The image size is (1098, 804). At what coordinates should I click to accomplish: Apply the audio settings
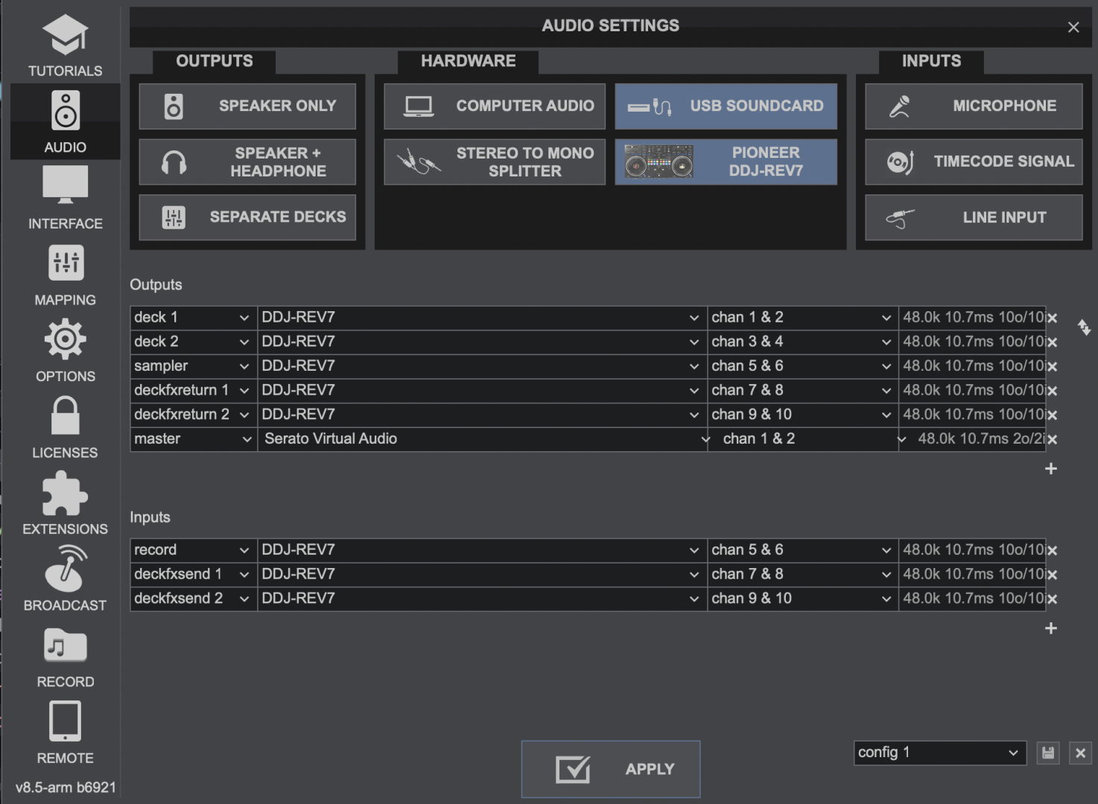pyautogui.click(x=611, y=769)
